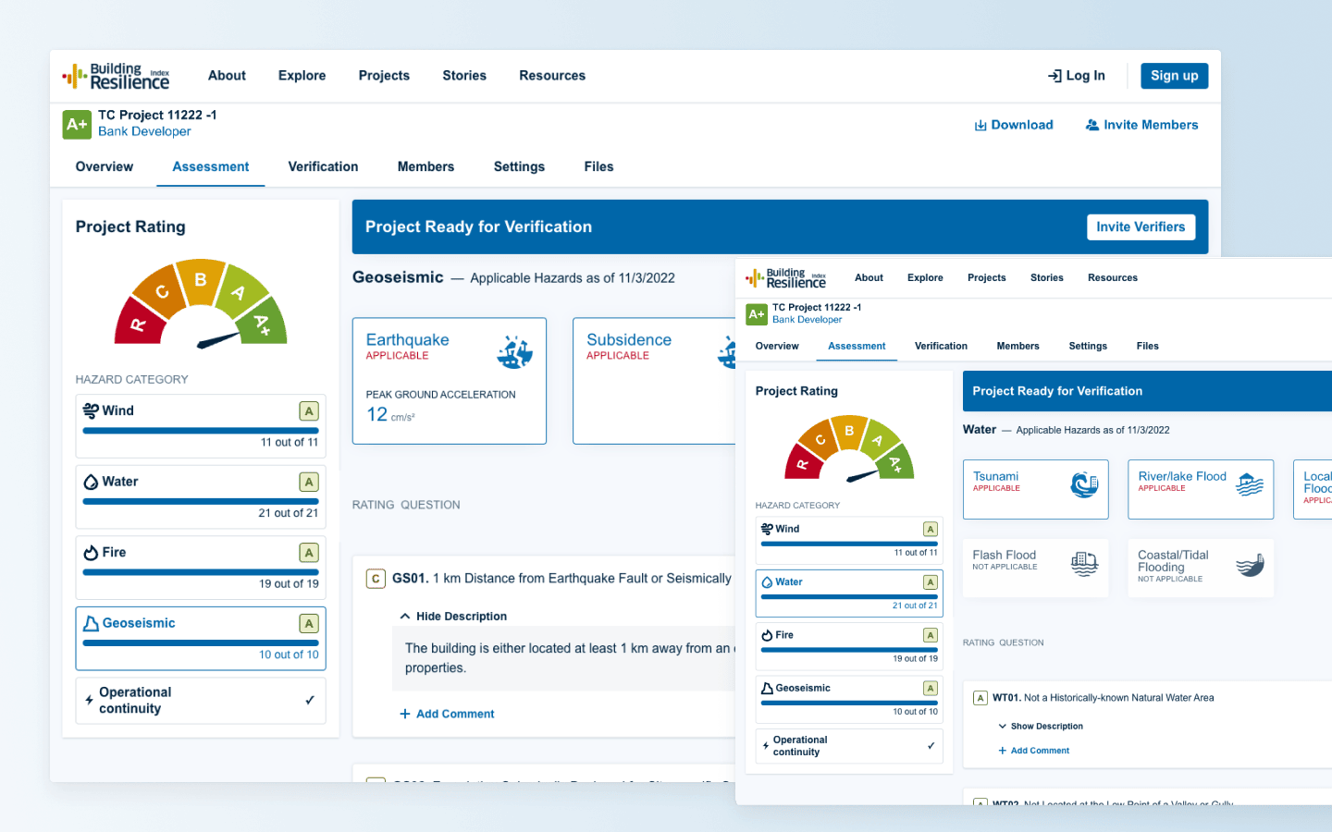Click Geoseismic icon in front window list
The image size is (1332, 832).
pyautogui.click(x=767, y=689)
